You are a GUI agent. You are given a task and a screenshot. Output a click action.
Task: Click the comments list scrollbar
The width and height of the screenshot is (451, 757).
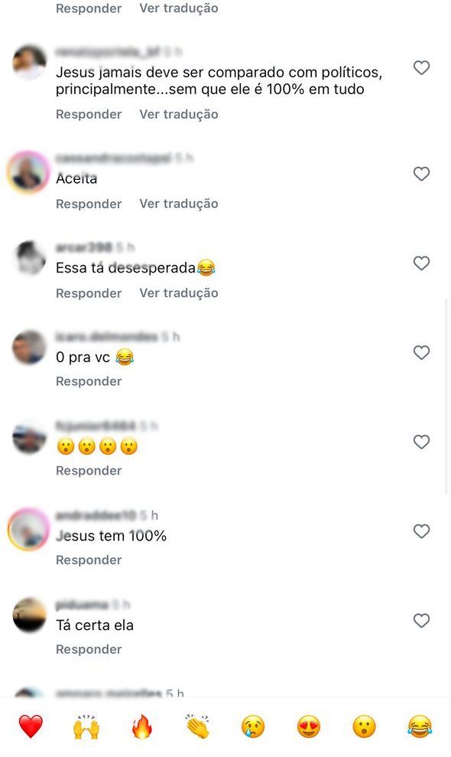coord(446,396)
